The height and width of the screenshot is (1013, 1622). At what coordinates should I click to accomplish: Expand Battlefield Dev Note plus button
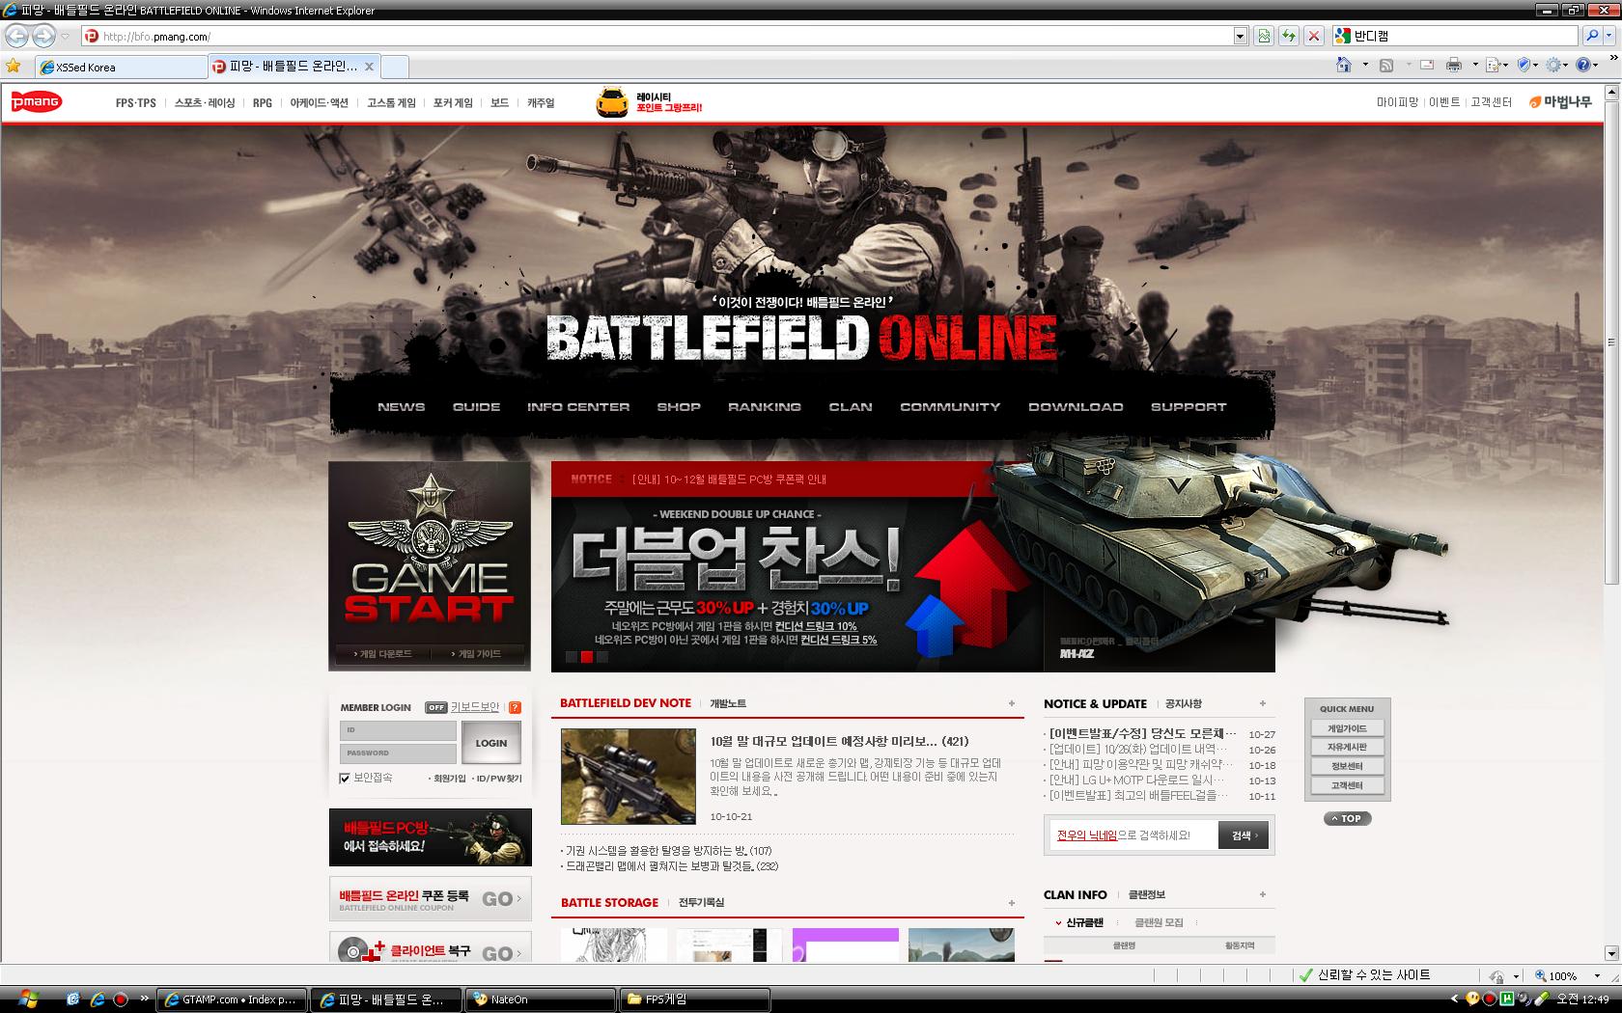tap(1011, 703)
